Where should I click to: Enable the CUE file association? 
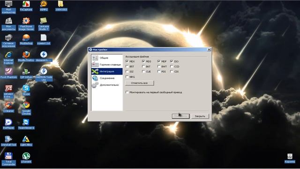tap(143, 71)
